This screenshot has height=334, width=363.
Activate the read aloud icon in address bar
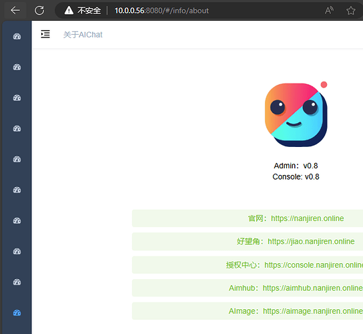tap(329, 11)
